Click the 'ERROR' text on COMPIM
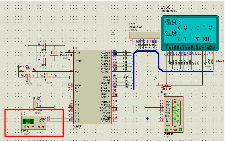The width and height of the screenshot is (225, 141). (x=173, y=130)
